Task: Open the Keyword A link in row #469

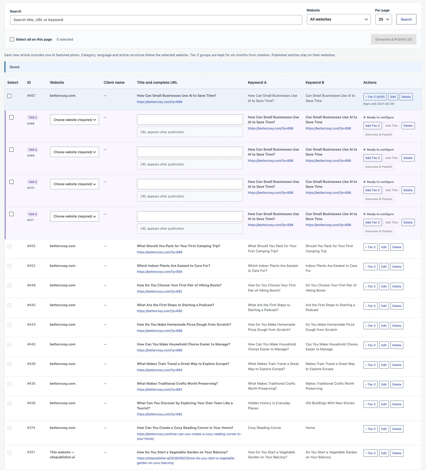Action: pyautogui.click(x=271, y=161)
